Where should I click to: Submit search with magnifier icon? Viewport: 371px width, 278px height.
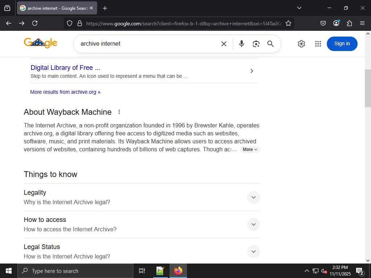pos(270,44)
